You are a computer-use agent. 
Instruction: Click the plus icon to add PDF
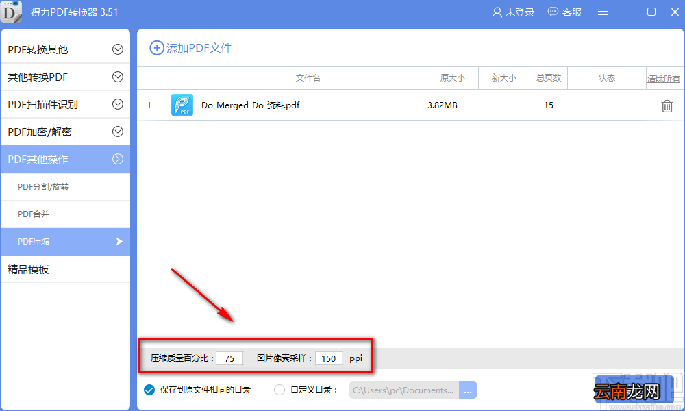point(157,48)
